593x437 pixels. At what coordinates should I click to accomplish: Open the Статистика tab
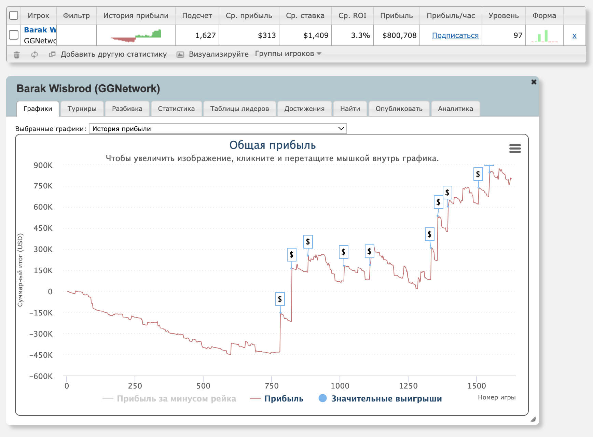point(176,109)
